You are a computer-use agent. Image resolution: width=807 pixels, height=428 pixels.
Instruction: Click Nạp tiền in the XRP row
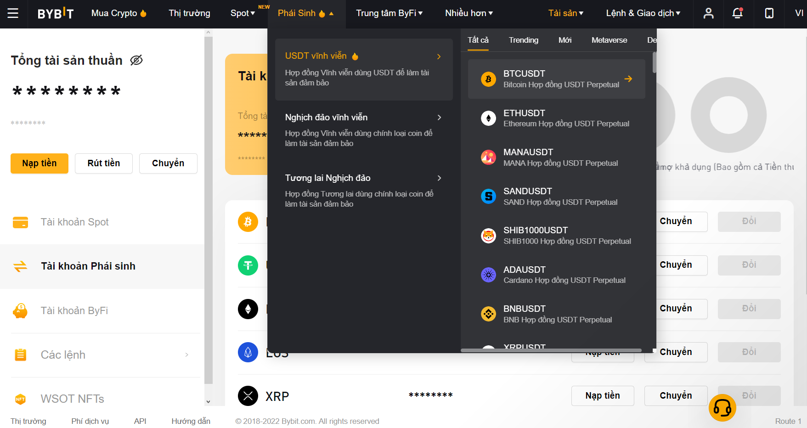point(603,396)
